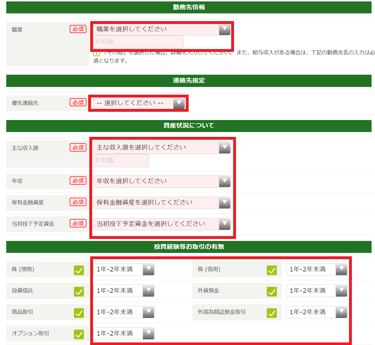Uncheck the 外貨預金 checkbox
This screenshot has width=375, height=345.
click(x=272, y=291)
